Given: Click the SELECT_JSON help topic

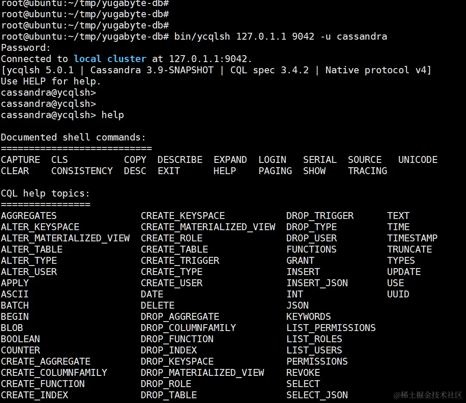Looking at the screenshot, I should (317, 395).
